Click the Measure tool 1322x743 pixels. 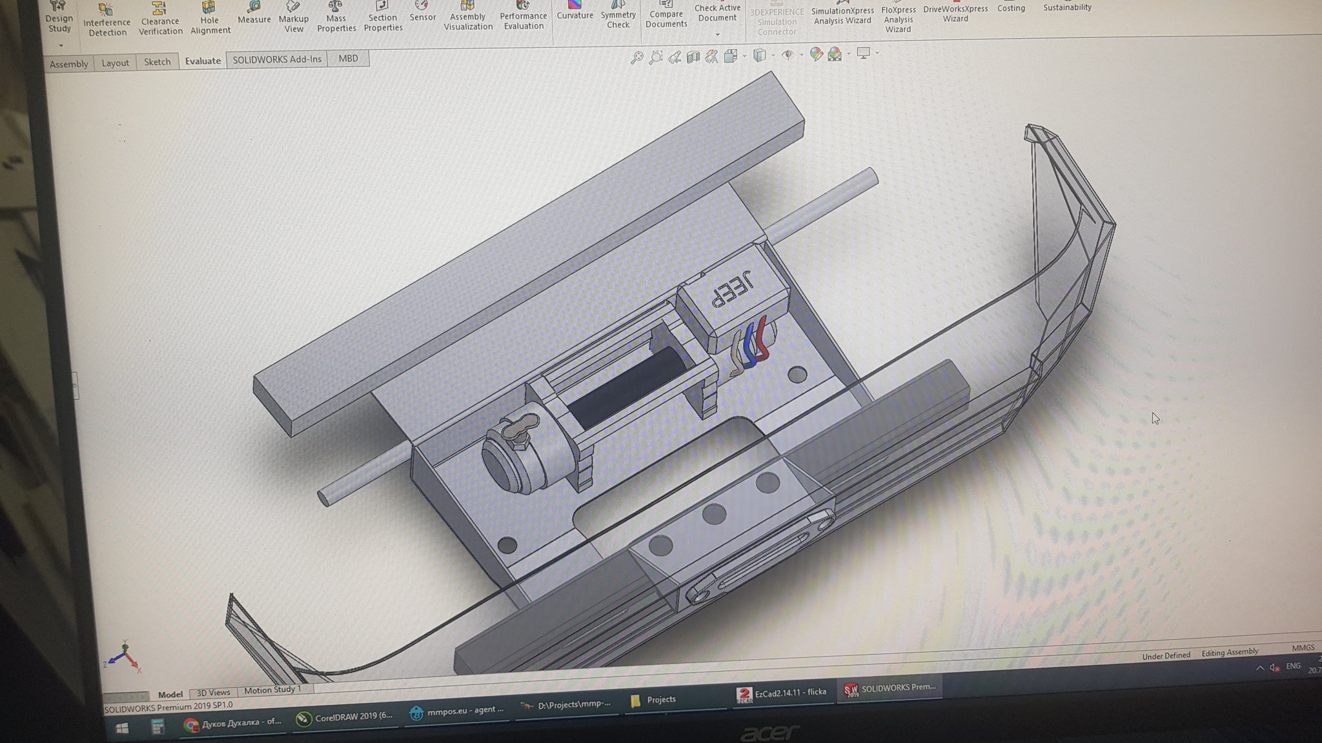[254, 13]
